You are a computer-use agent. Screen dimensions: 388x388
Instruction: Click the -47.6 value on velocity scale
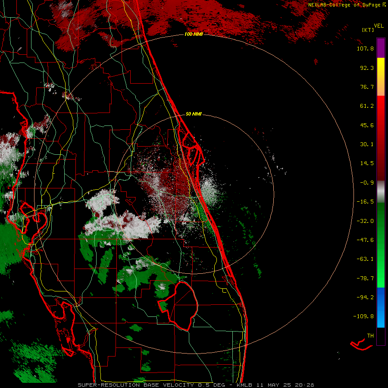[365, 240]
